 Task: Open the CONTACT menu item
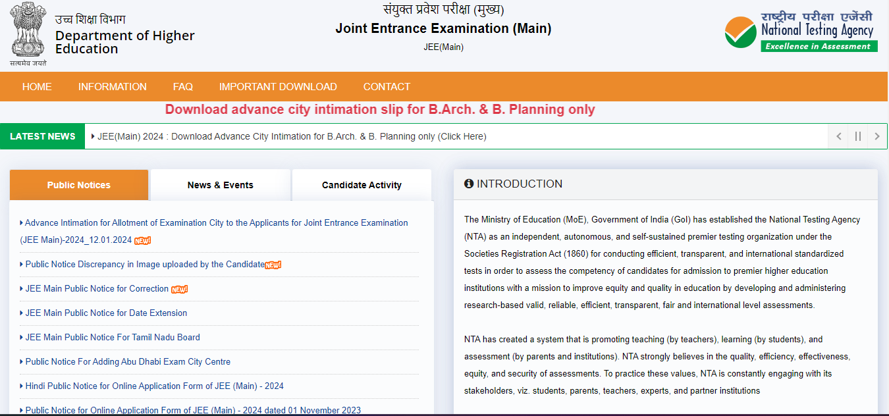click(x=387, y=87)
